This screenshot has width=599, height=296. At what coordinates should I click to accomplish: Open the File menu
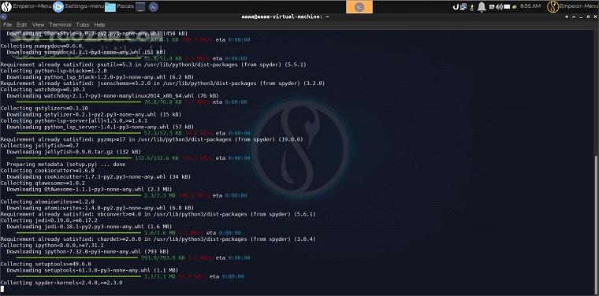(8, 24)
